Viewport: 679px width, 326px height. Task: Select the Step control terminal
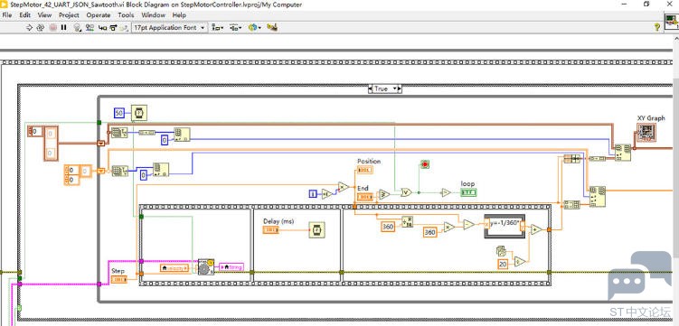119,280
